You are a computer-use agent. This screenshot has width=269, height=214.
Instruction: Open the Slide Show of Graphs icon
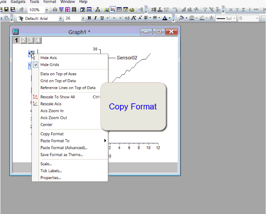61,9
